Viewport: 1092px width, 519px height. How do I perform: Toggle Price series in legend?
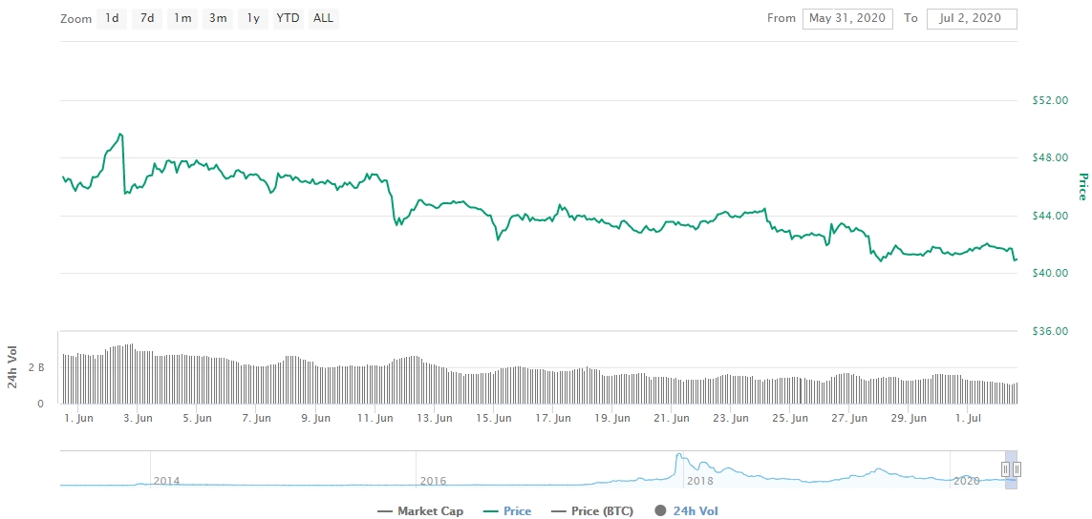coord(506,511)
